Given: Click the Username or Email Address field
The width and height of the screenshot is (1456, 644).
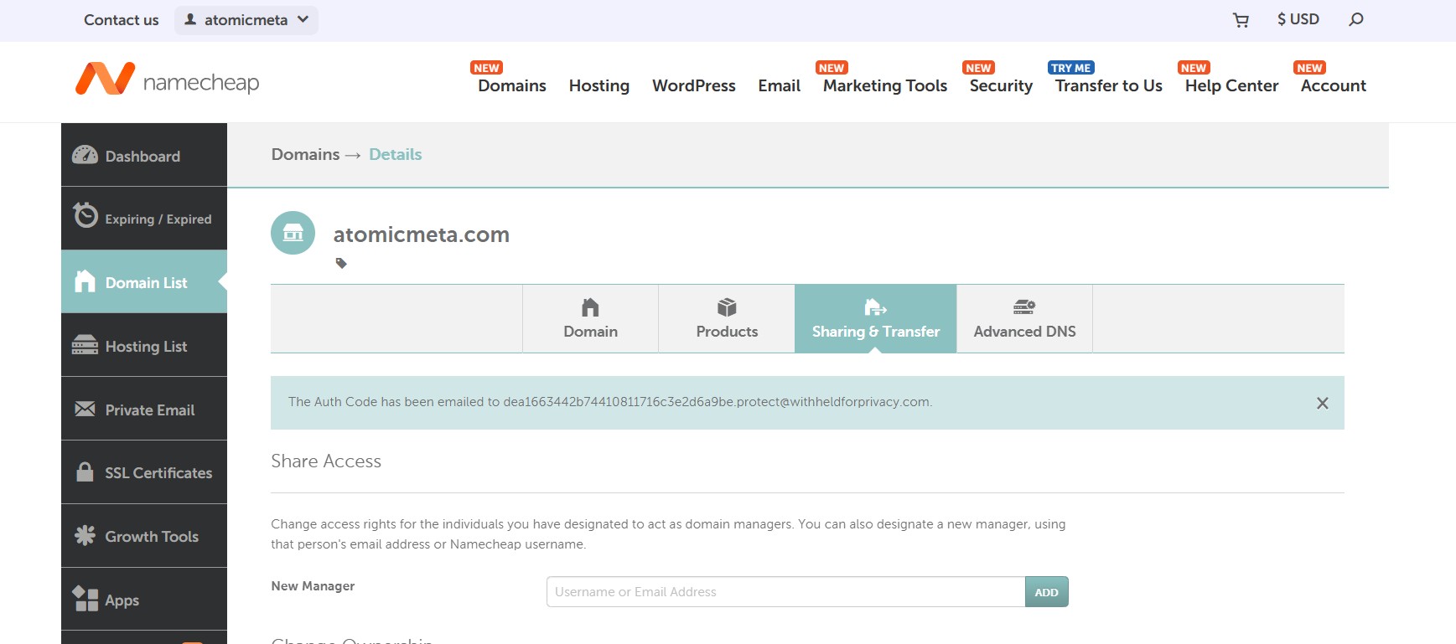Looking at the screenshot, I should (x=785, y=592).
